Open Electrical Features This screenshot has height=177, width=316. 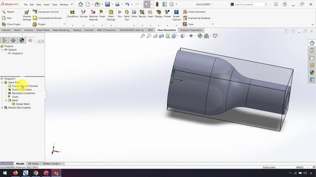(93, 15)
